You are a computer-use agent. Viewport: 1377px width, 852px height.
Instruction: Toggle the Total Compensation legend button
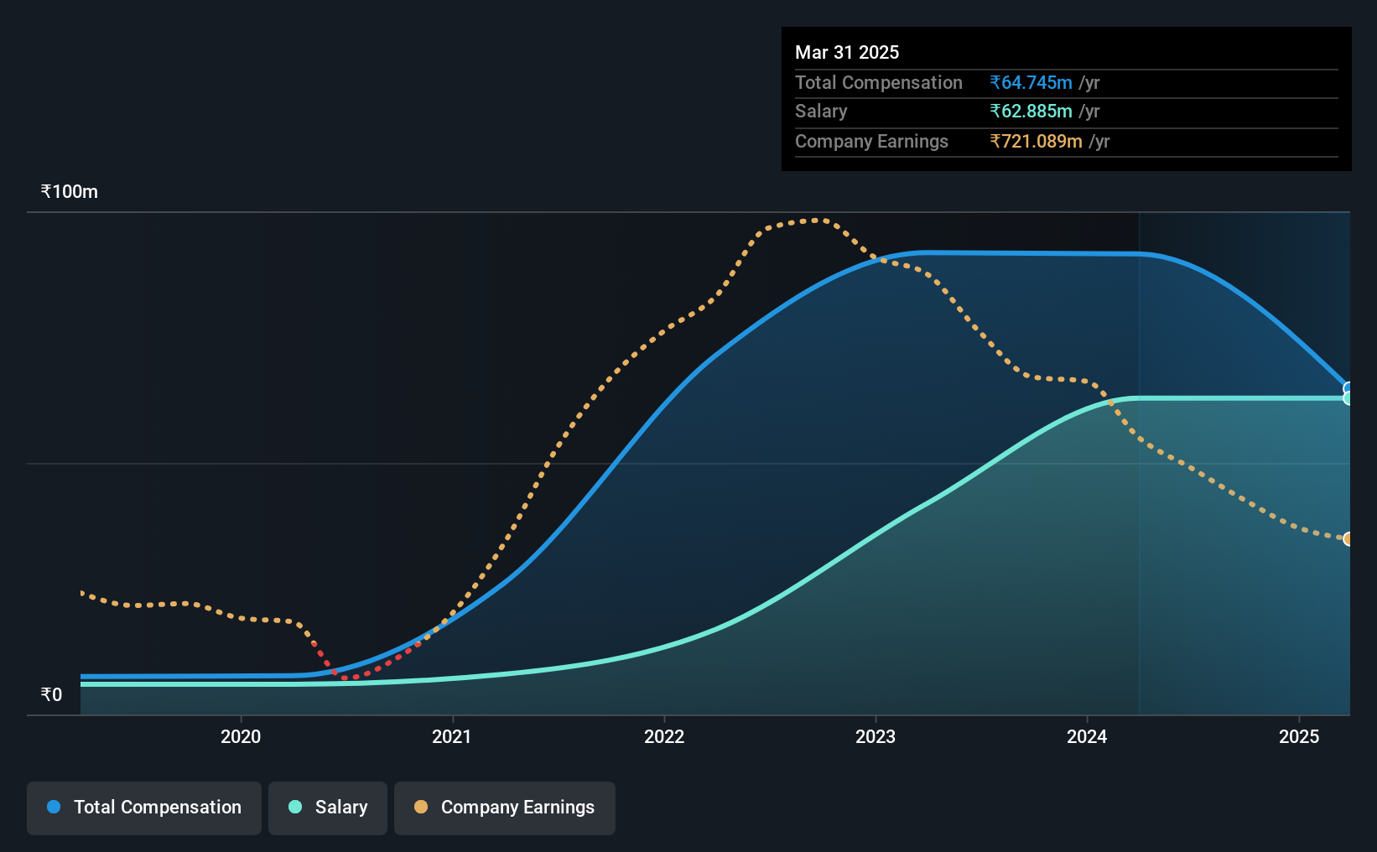[144, 808]
